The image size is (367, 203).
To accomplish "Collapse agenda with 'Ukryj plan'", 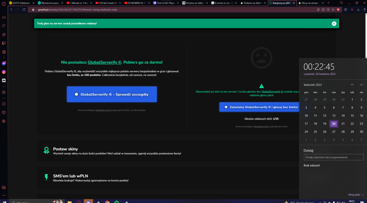I will [x=356, y=195].
